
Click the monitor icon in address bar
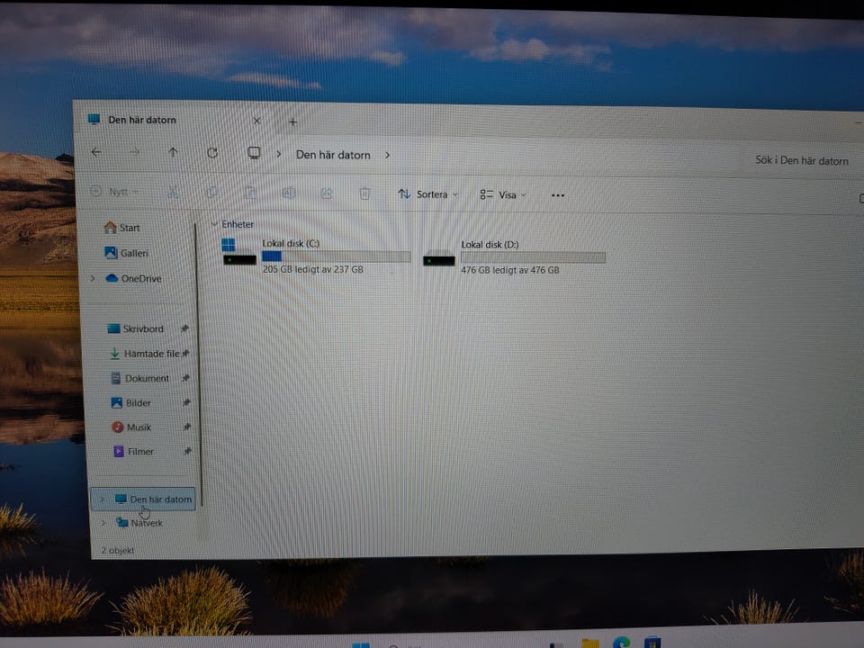click(254, 153)
